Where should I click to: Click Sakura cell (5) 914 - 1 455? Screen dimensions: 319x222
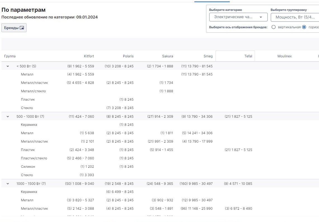tap(161, 150)
